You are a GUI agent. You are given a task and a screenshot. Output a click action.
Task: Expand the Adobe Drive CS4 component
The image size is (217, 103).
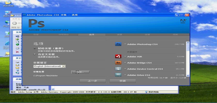(x=125, y=75)
